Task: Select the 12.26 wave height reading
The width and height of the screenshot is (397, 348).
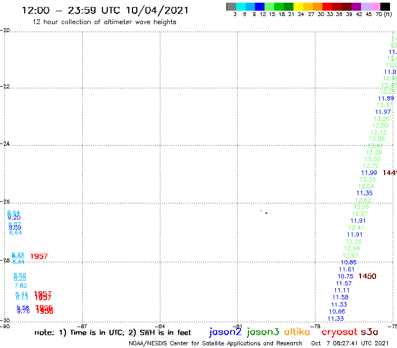Action: [353, 241]
